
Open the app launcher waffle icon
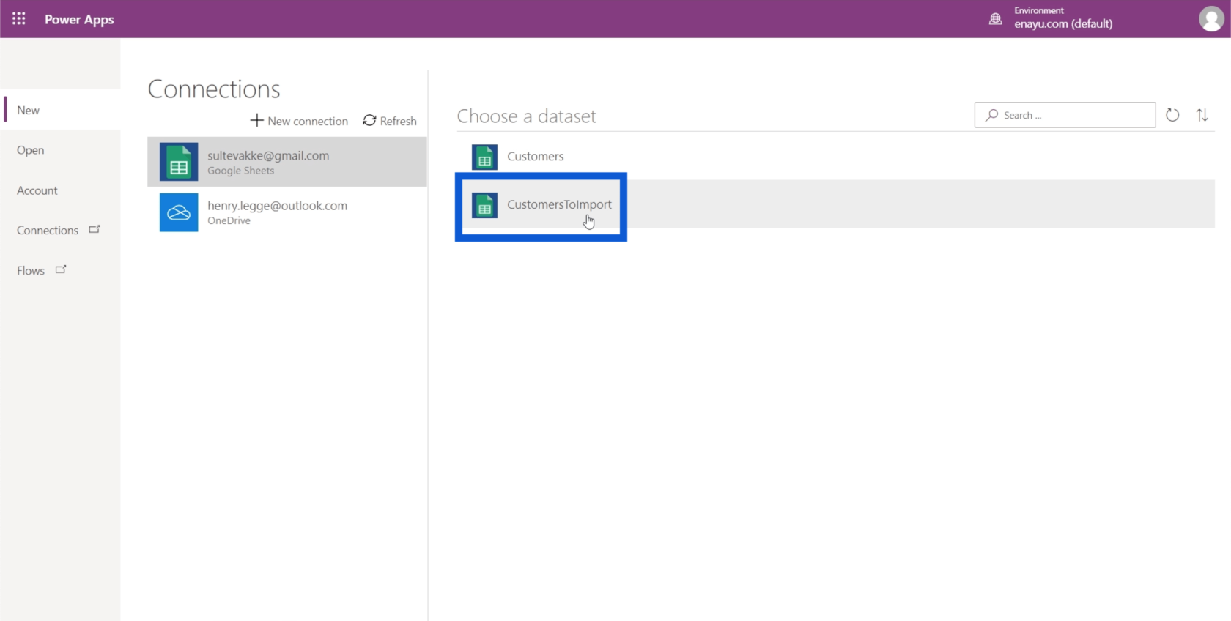19,19
